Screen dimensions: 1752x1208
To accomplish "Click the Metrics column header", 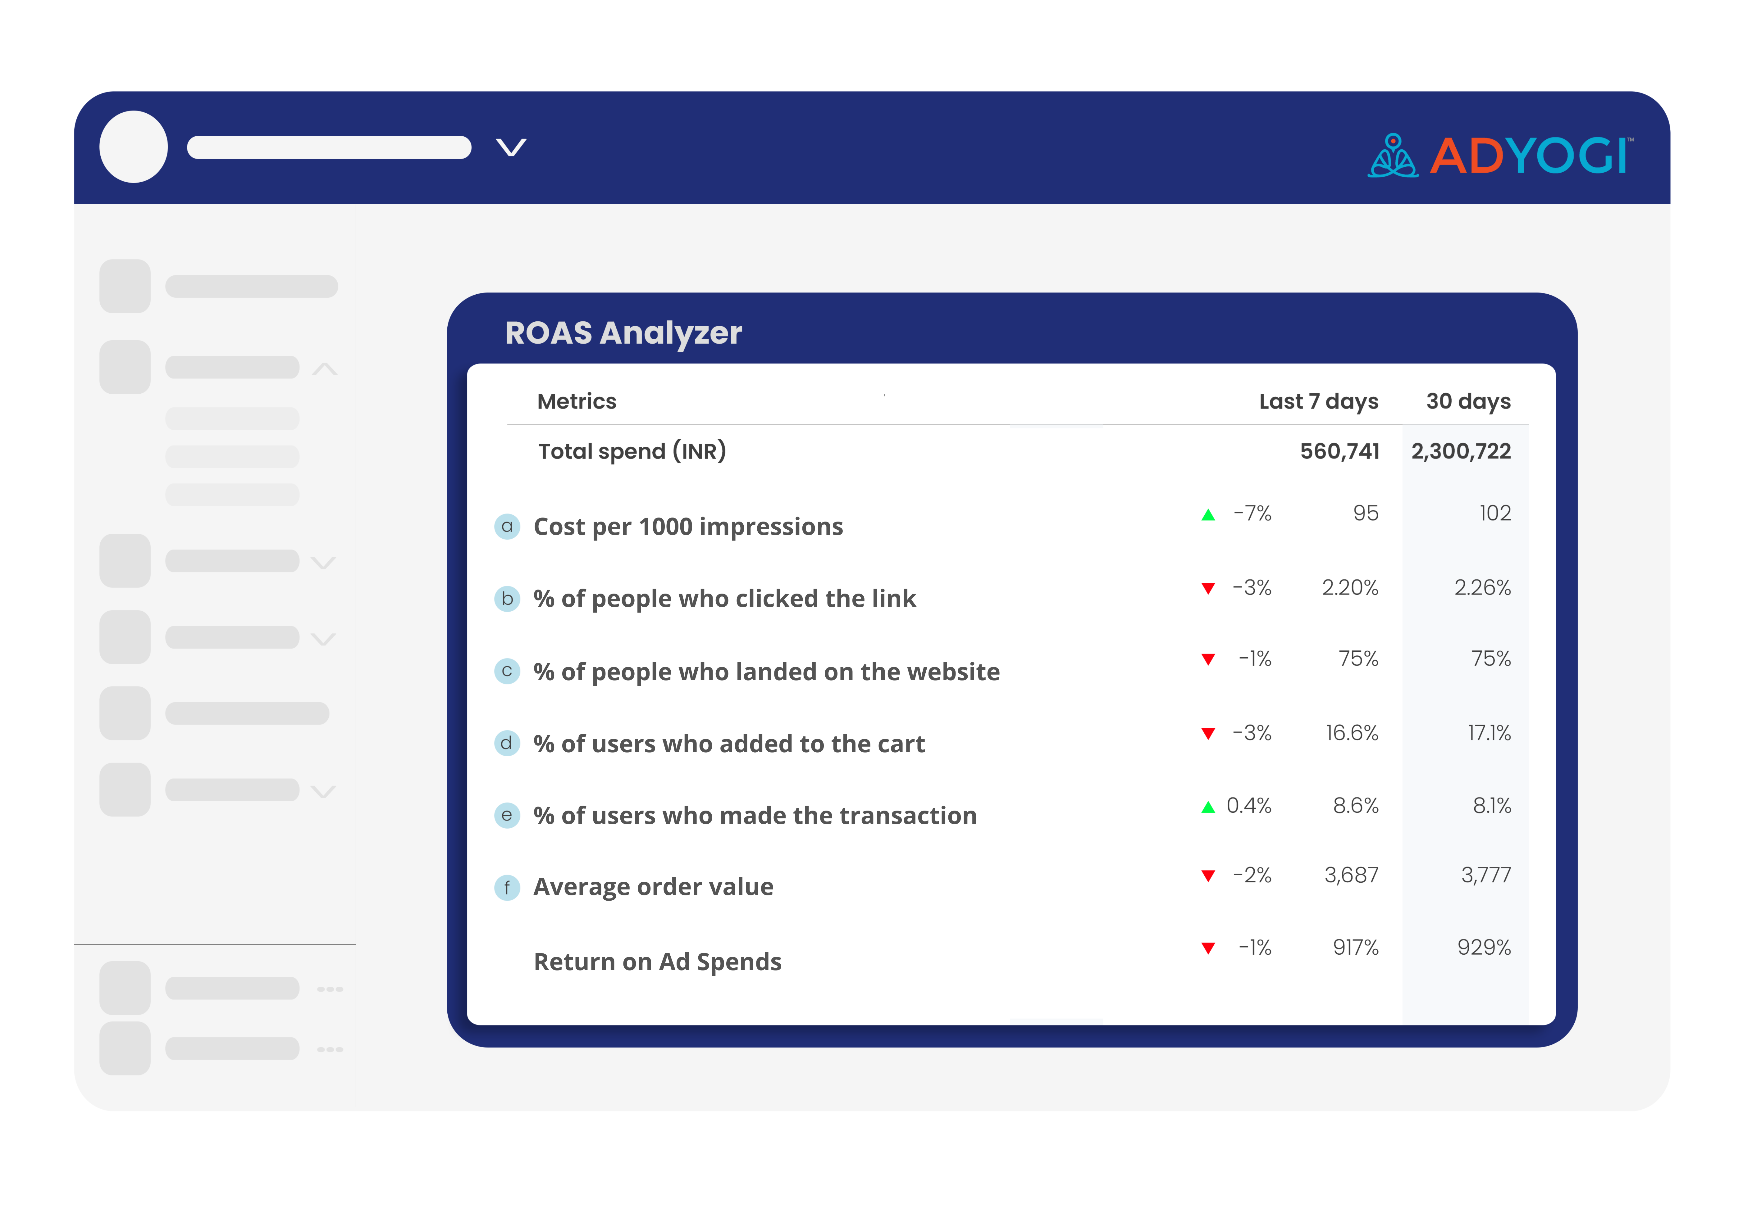I will pos(577,401).
